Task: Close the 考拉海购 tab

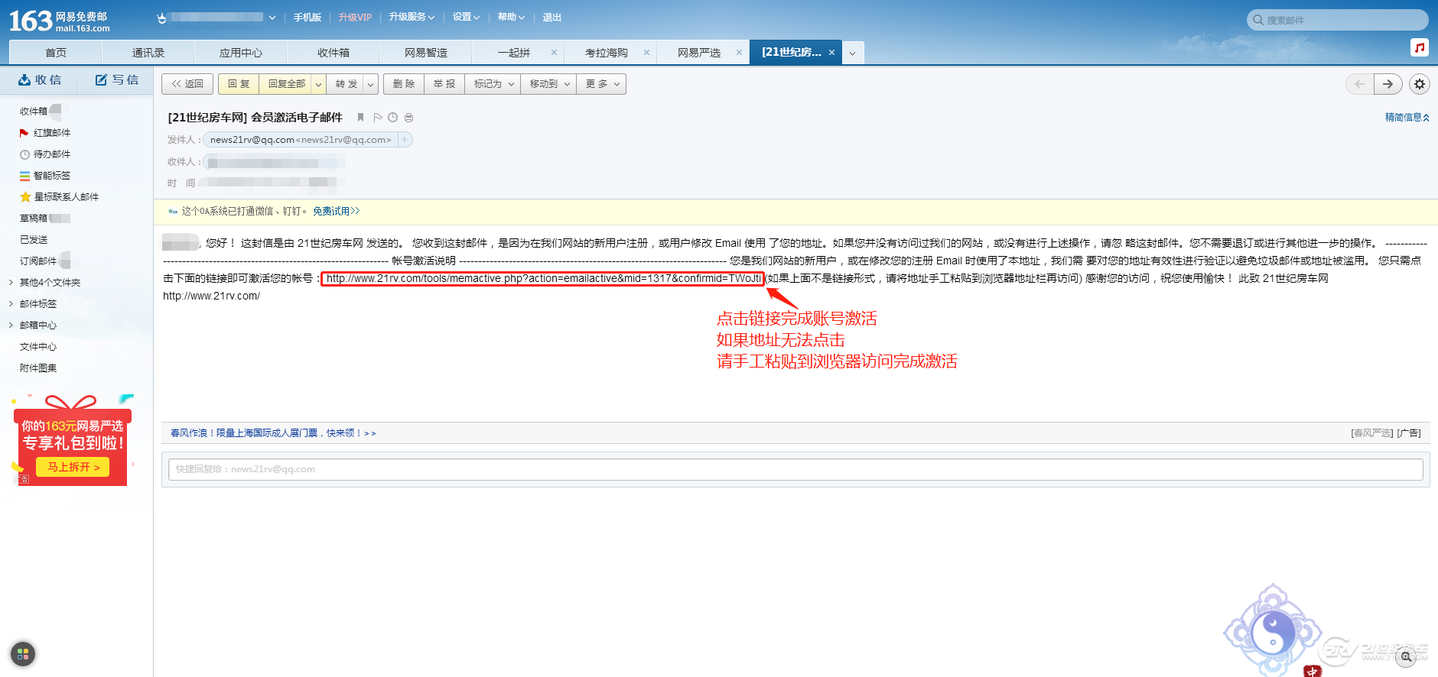Action: pyautogui.click(x=646, y=53)
